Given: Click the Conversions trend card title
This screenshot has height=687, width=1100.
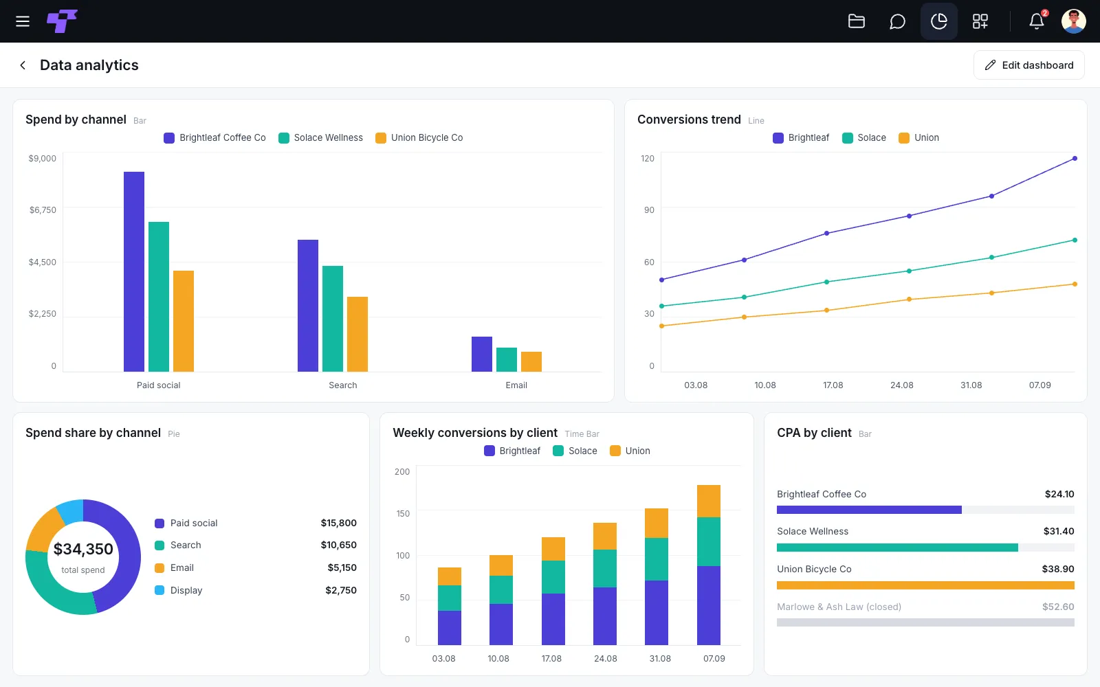Looking at the screenshot, I should (689, 120).
